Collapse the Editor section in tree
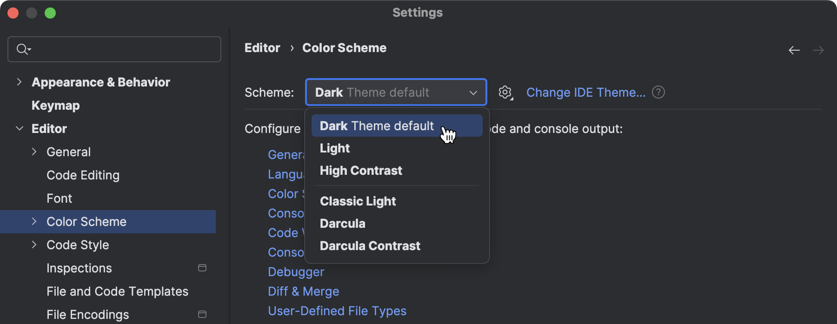The image size is (837, 324). [19, 128]
